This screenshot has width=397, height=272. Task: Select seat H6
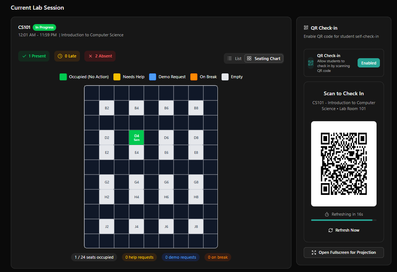point(166,197)
